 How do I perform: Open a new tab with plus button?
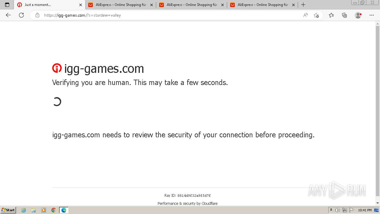pyautogui.click(x=303, y=5)
